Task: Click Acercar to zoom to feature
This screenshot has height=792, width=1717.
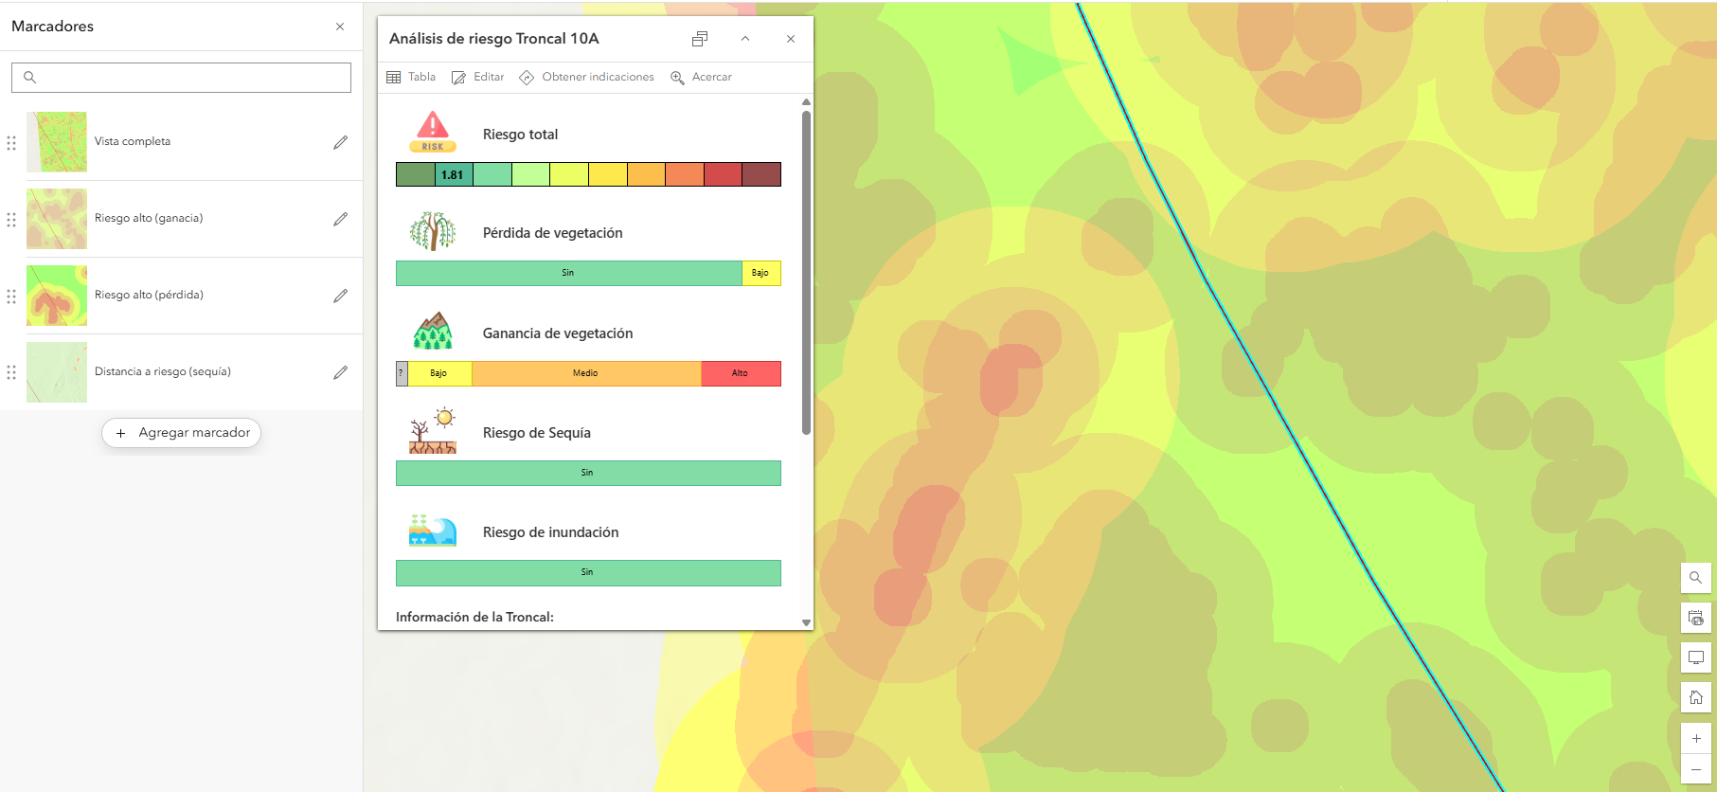Action: (x=701, y=77)
